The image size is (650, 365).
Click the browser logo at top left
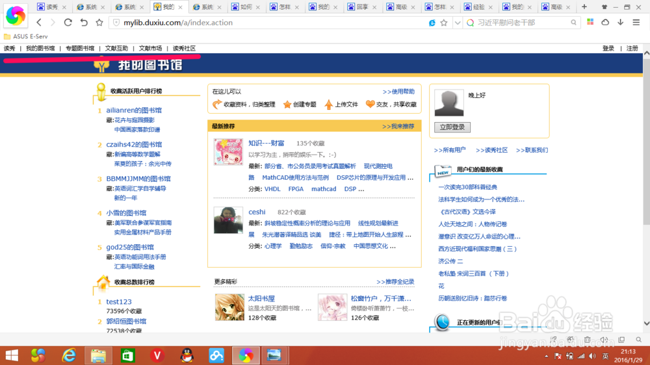tap(16, 16)
